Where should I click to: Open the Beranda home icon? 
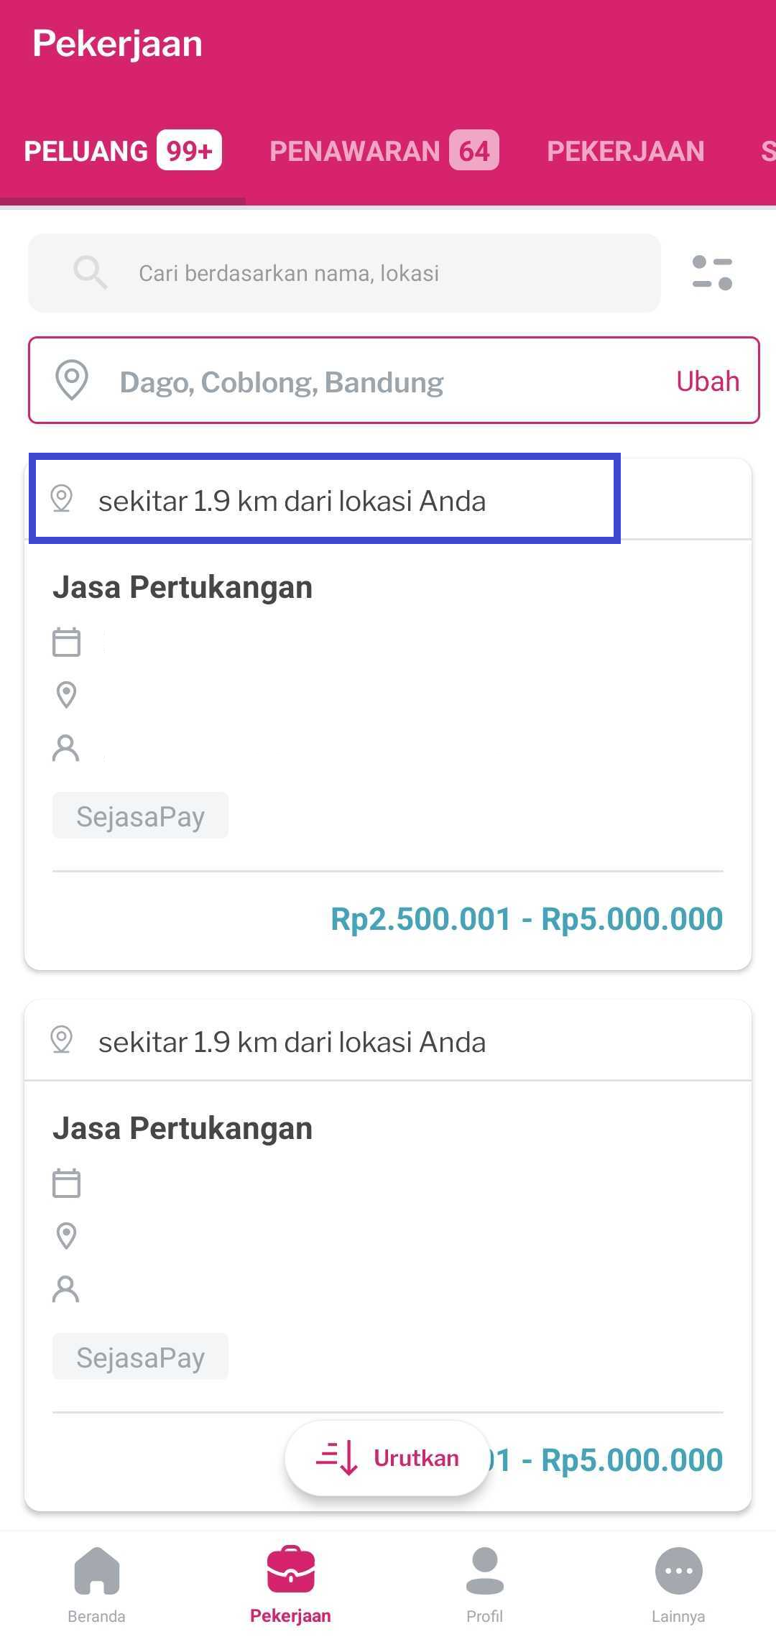(x=97, y=1570)
